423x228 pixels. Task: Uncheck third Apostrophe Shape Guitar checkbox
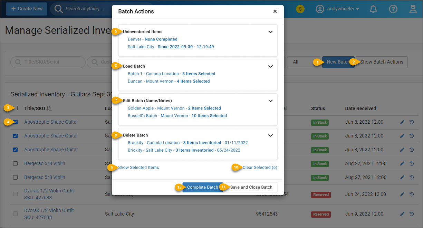tap(16, 150)
